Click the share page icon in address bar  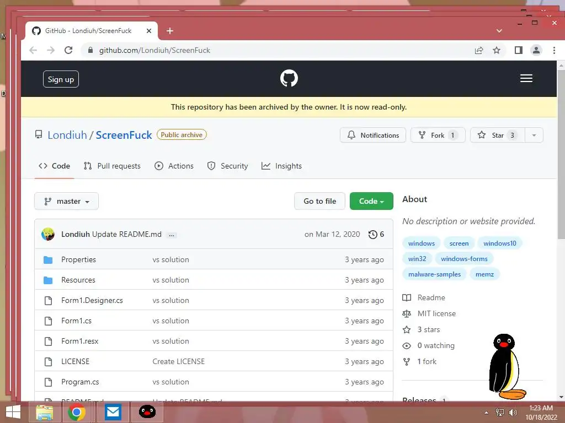click(x=479, y=50)
